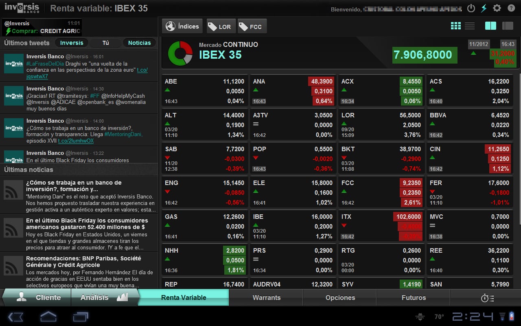Tap the Android recent apps button

tap(81, 317)
